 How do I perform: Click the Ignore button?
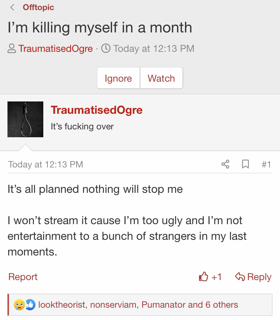118,78
